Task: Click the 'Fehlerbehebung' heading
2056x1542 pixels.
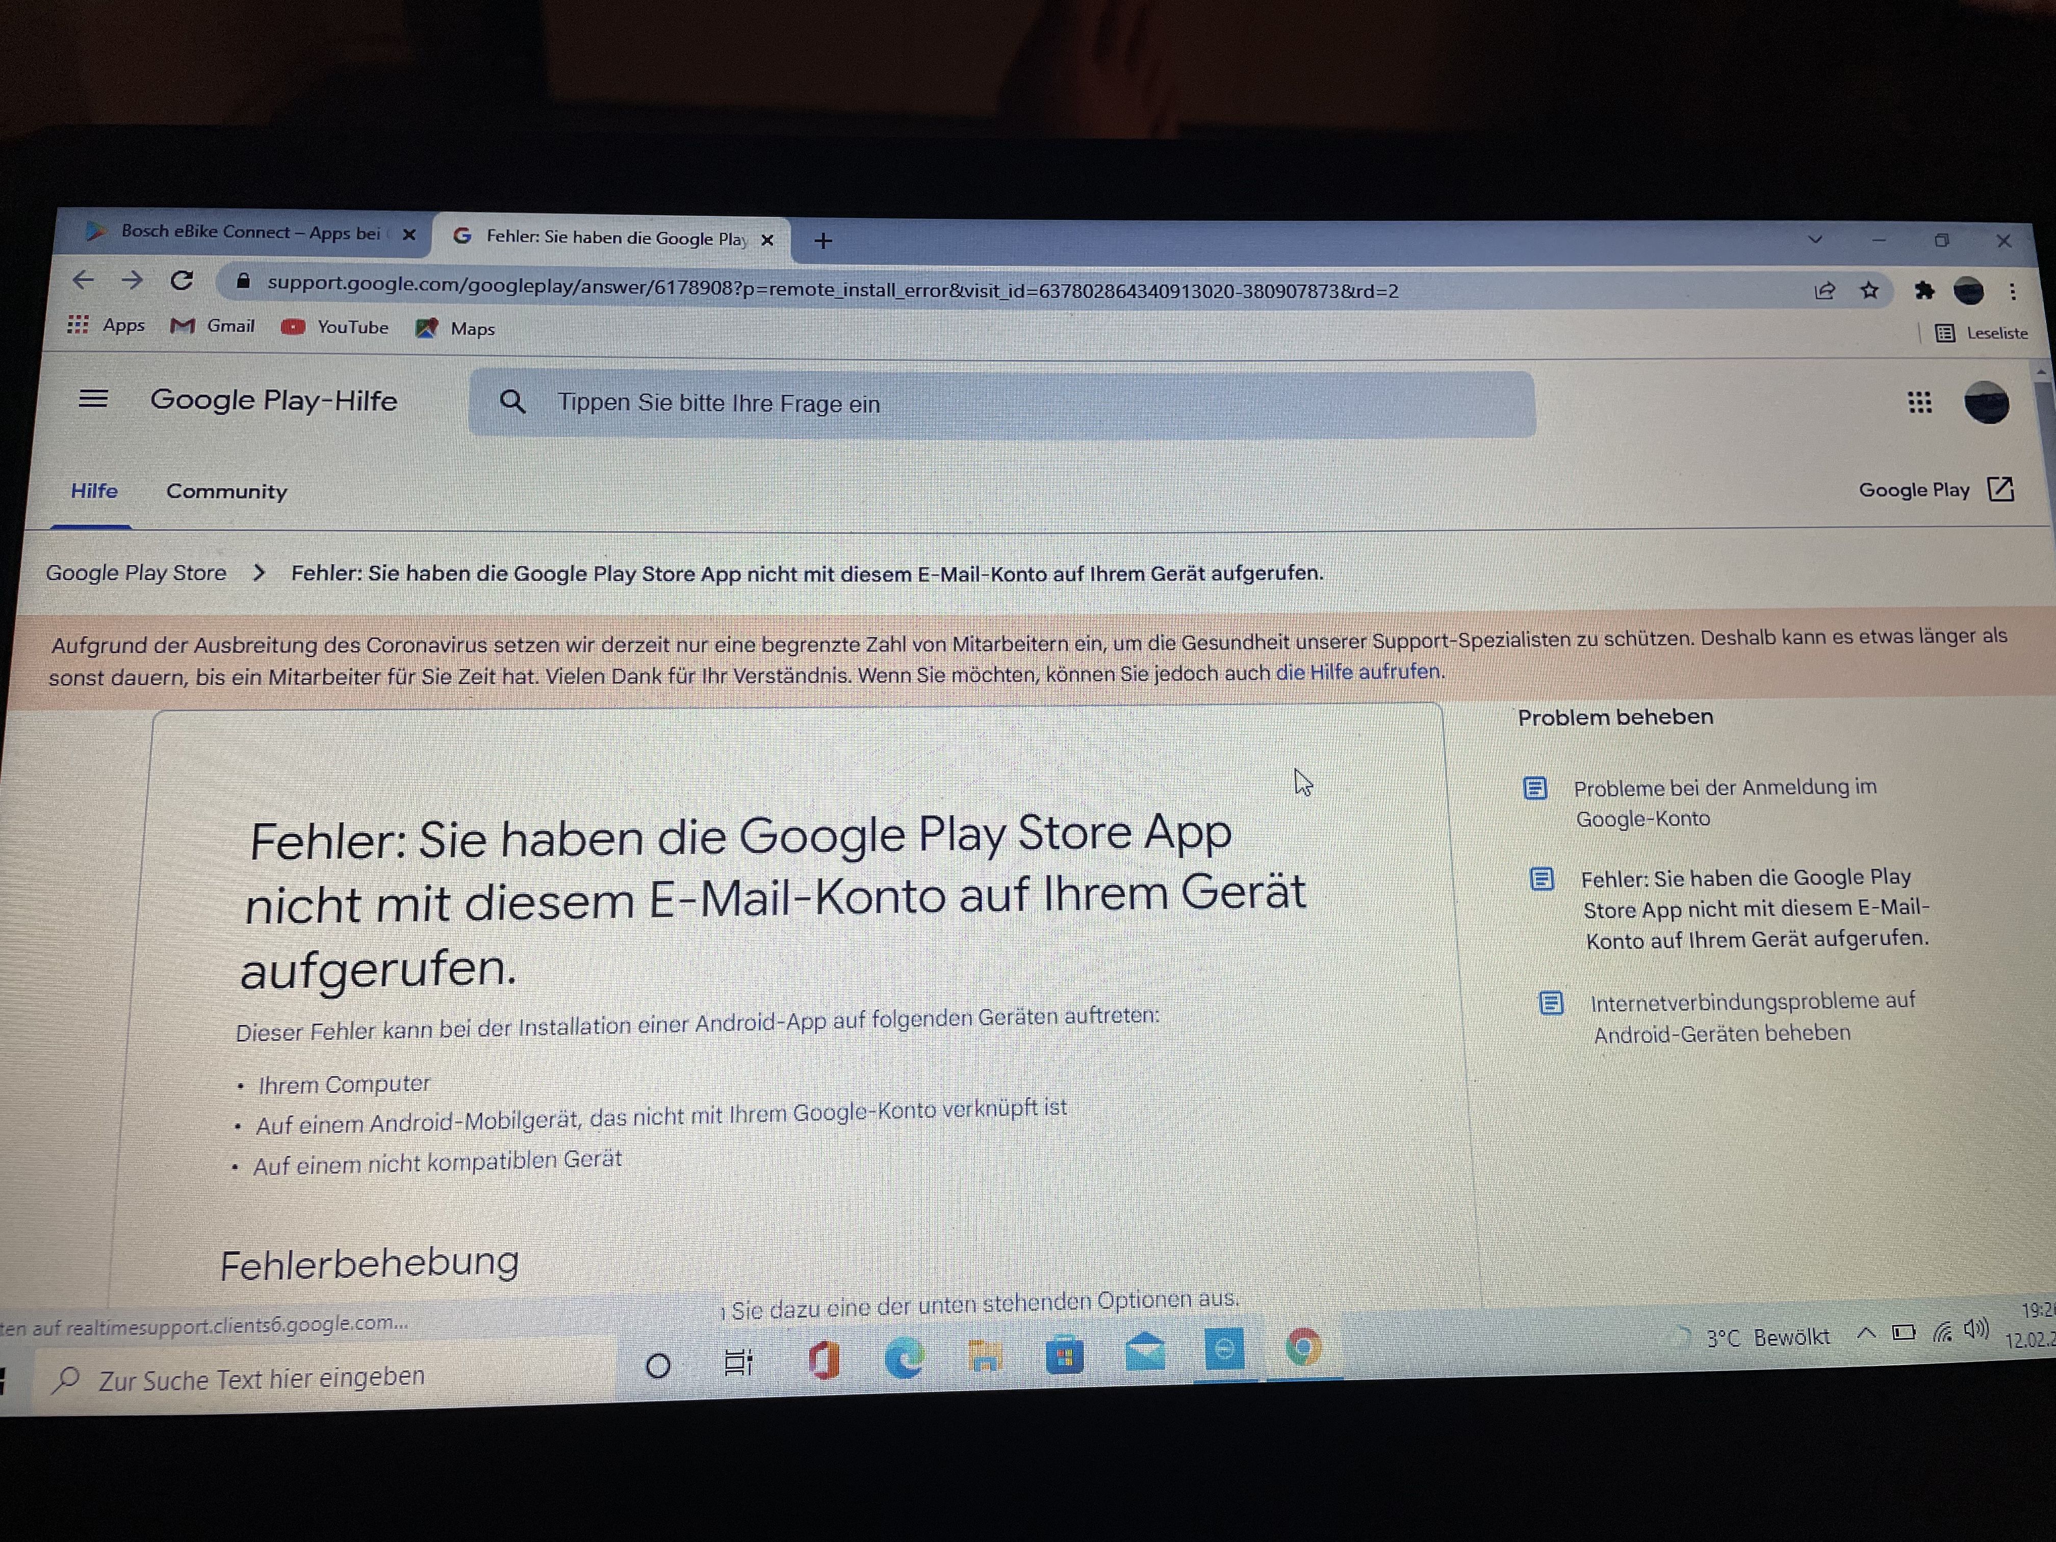Action: pos(369,1263)
